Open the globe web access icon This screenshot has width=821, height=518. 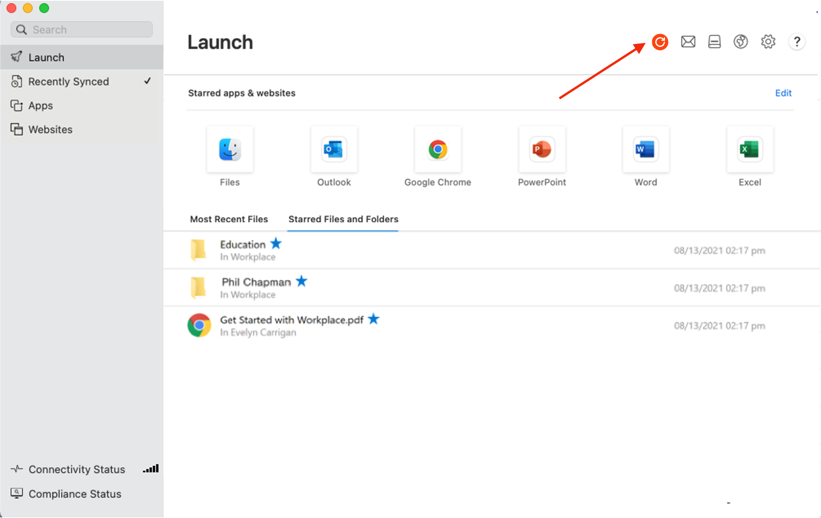coord(740,42)
